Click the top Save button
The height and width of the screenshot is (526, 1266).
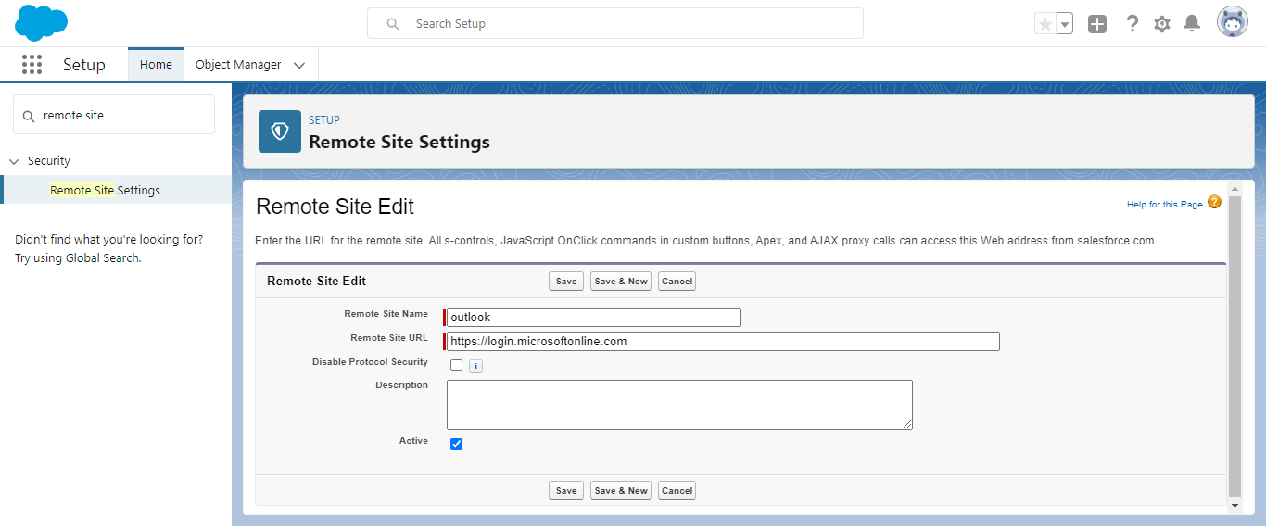point(565,282)
